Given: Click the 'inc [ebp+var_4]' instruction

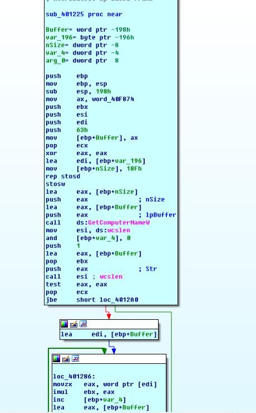Looking at the screenshot, I should [90, 400].
